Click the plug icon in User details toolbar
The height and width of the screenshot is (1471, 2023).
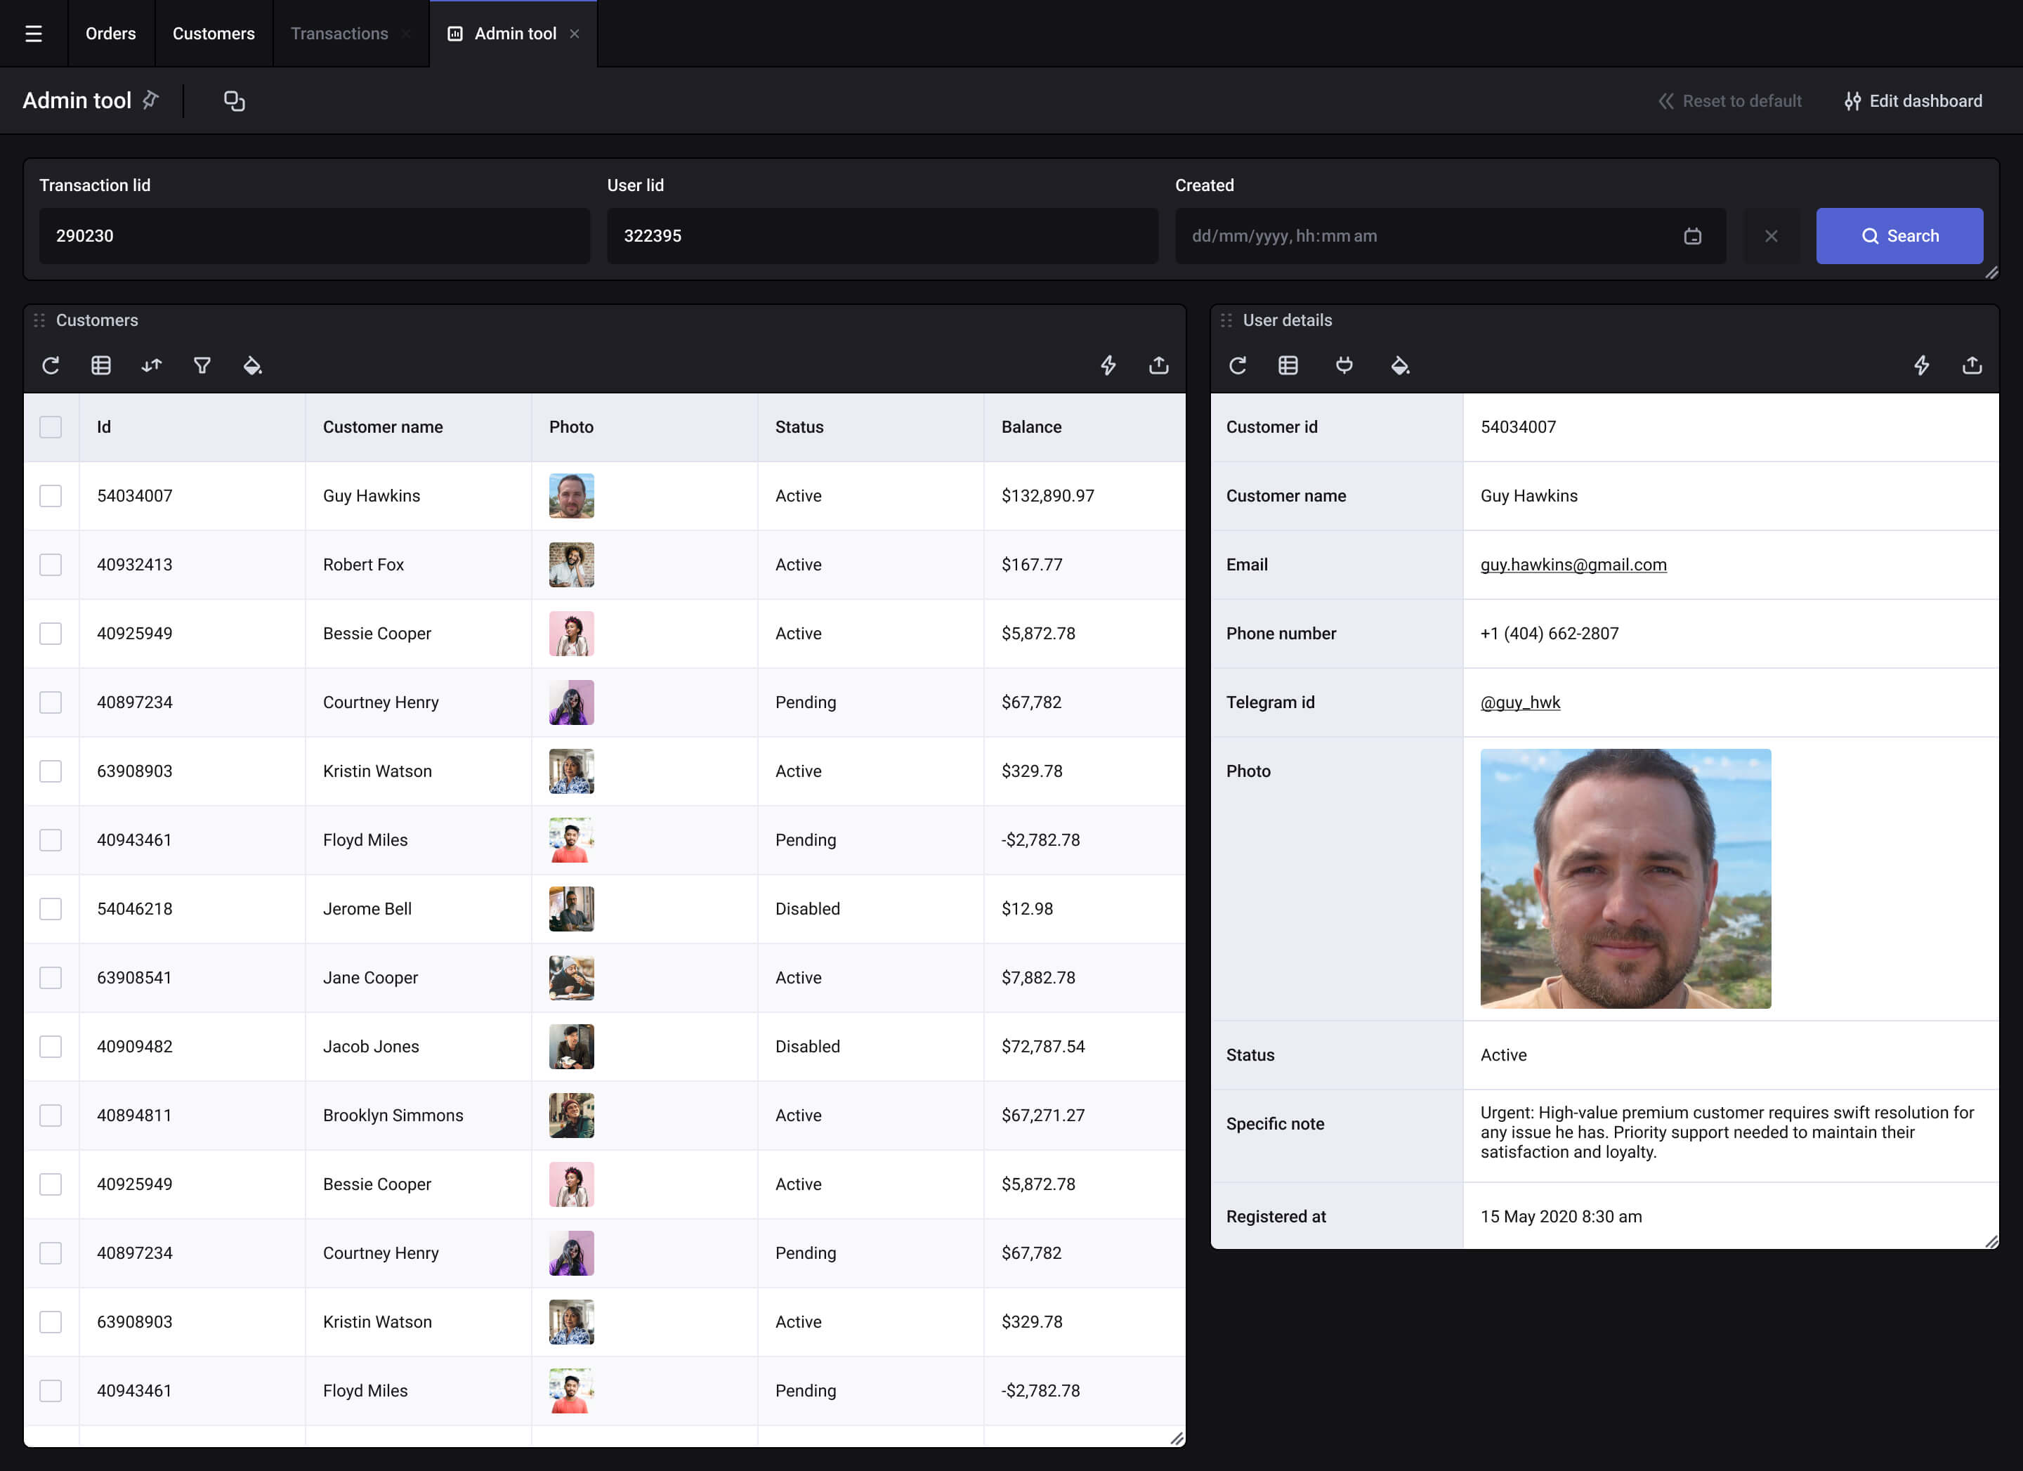[x=1344, y=365]
